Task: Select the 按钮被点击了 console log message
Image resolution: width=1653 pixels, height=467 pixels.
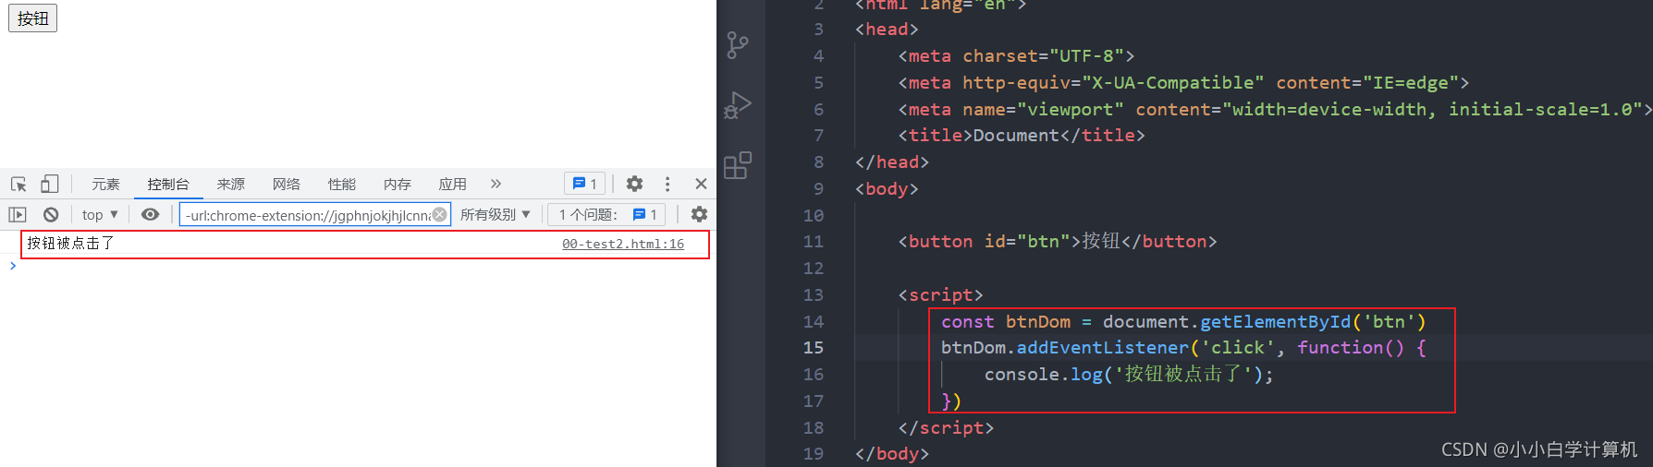Action: pyautogui.click(x=70, y=244)
